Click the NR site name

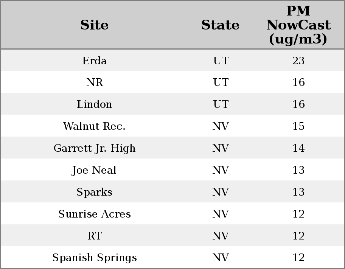pos(95,82)
